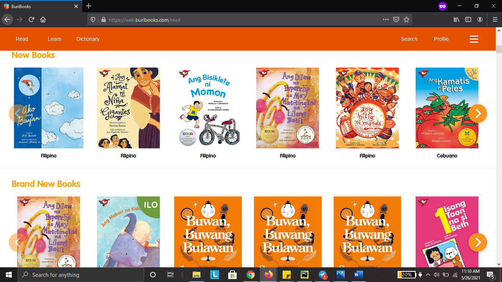Switch to the BuriBooks browser tab

[x=41, y=6]
